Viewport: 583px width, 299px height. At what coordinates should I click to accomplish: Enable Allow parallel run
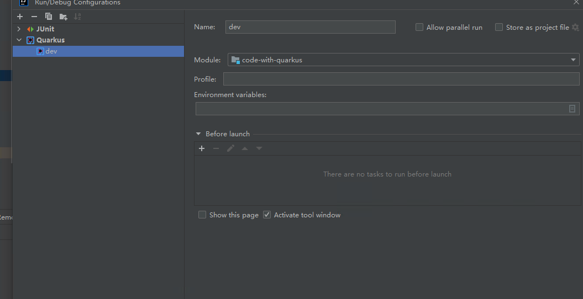point(419,27)
